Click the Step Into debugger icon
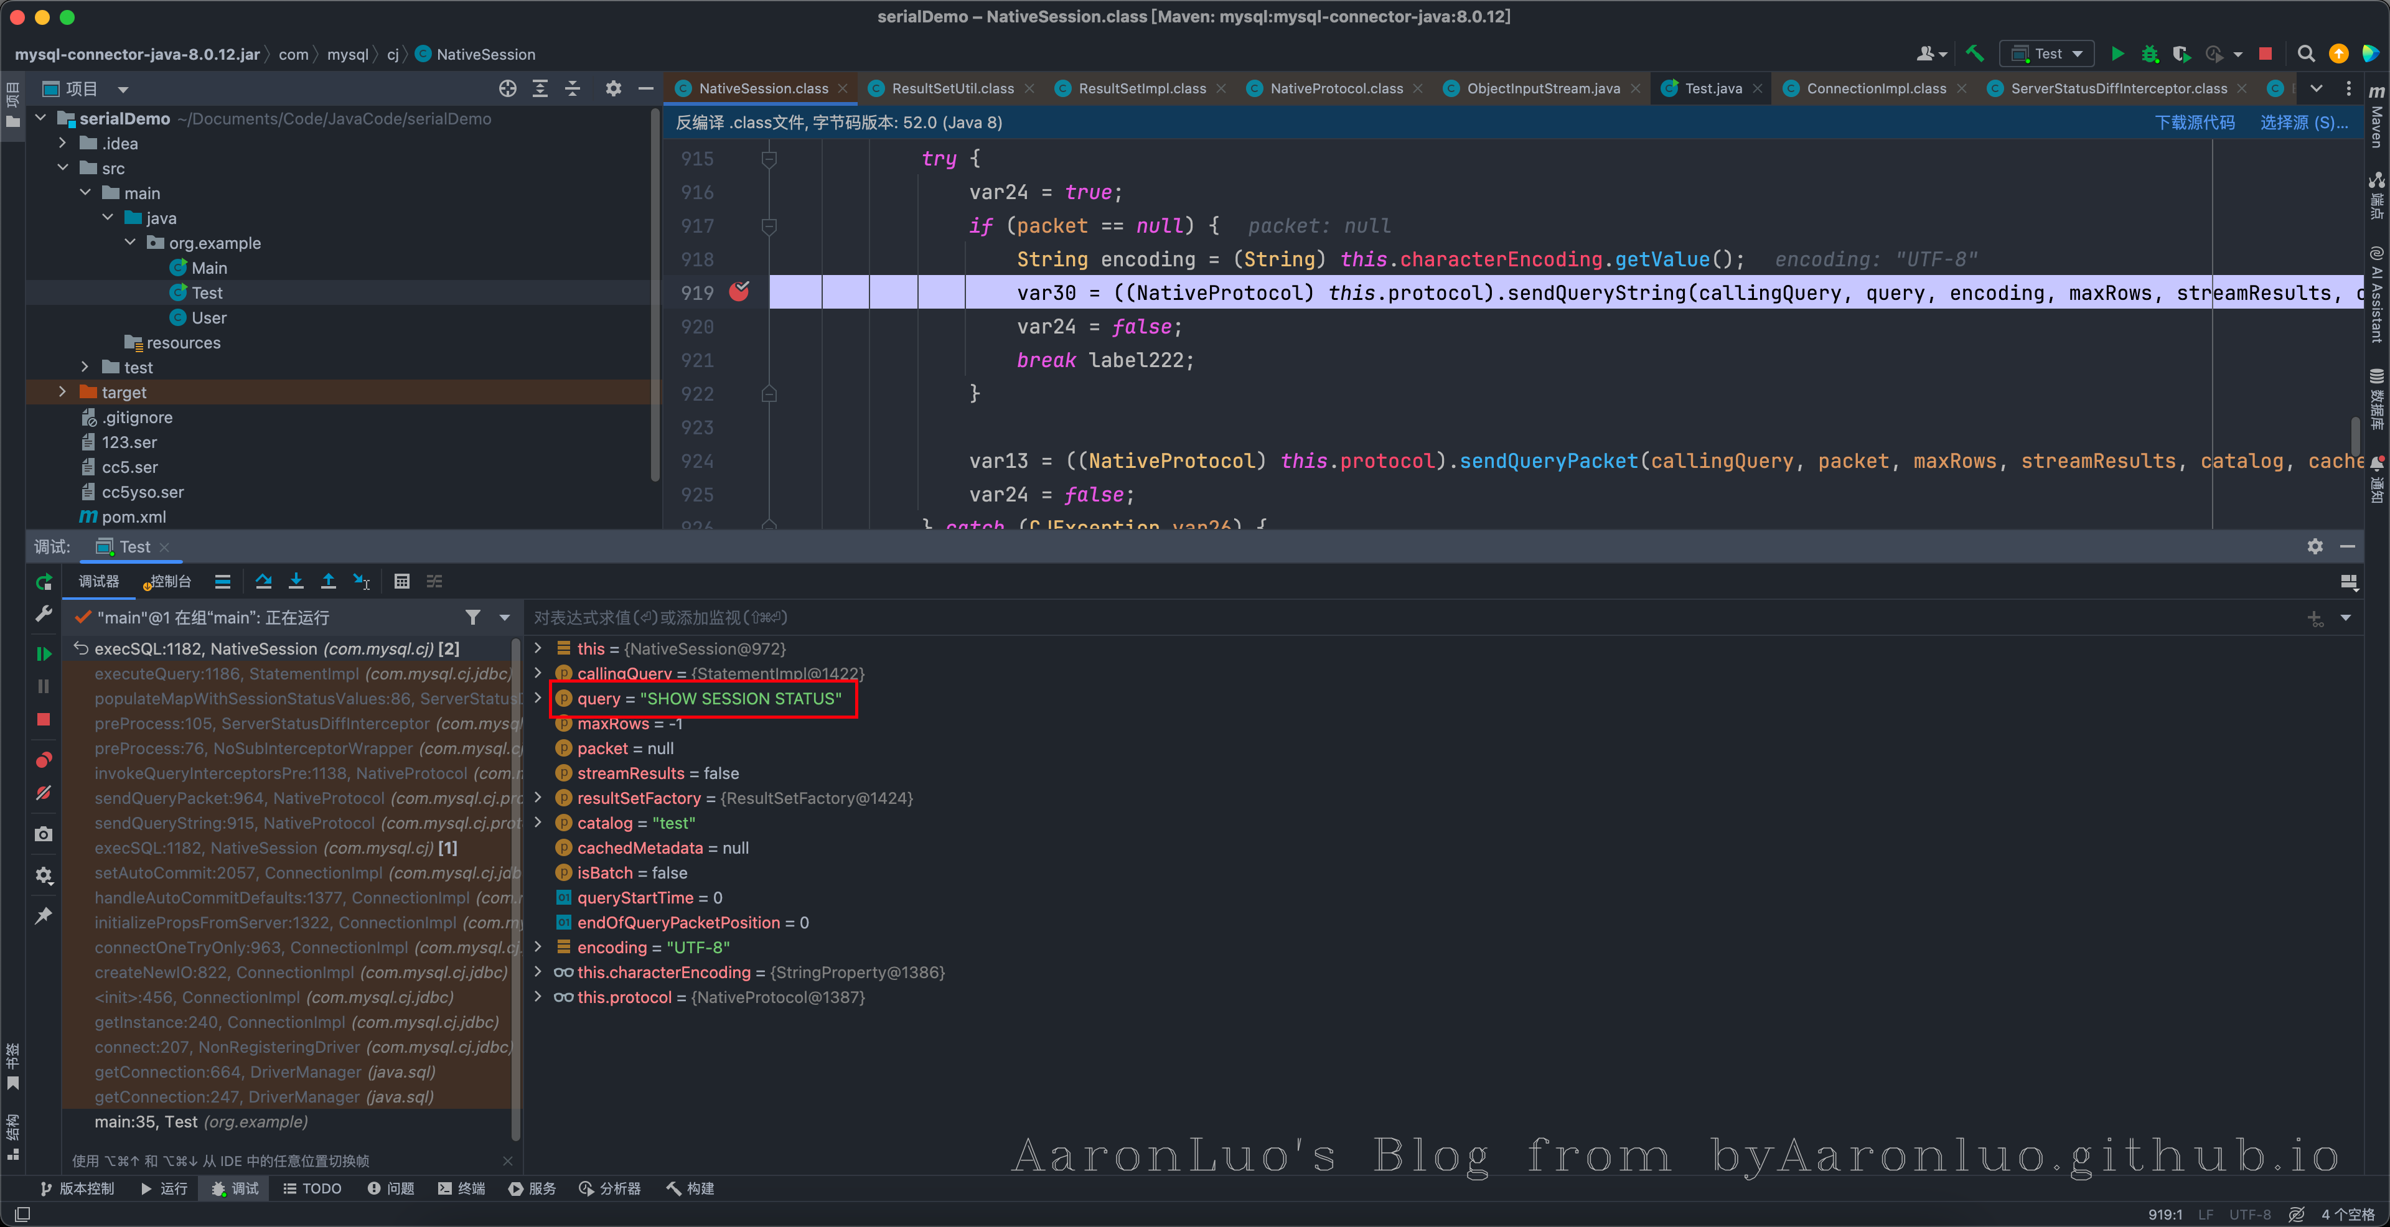Viewport: 2390px width, 1227px height. pyautogui.click(x=296, y=582)
